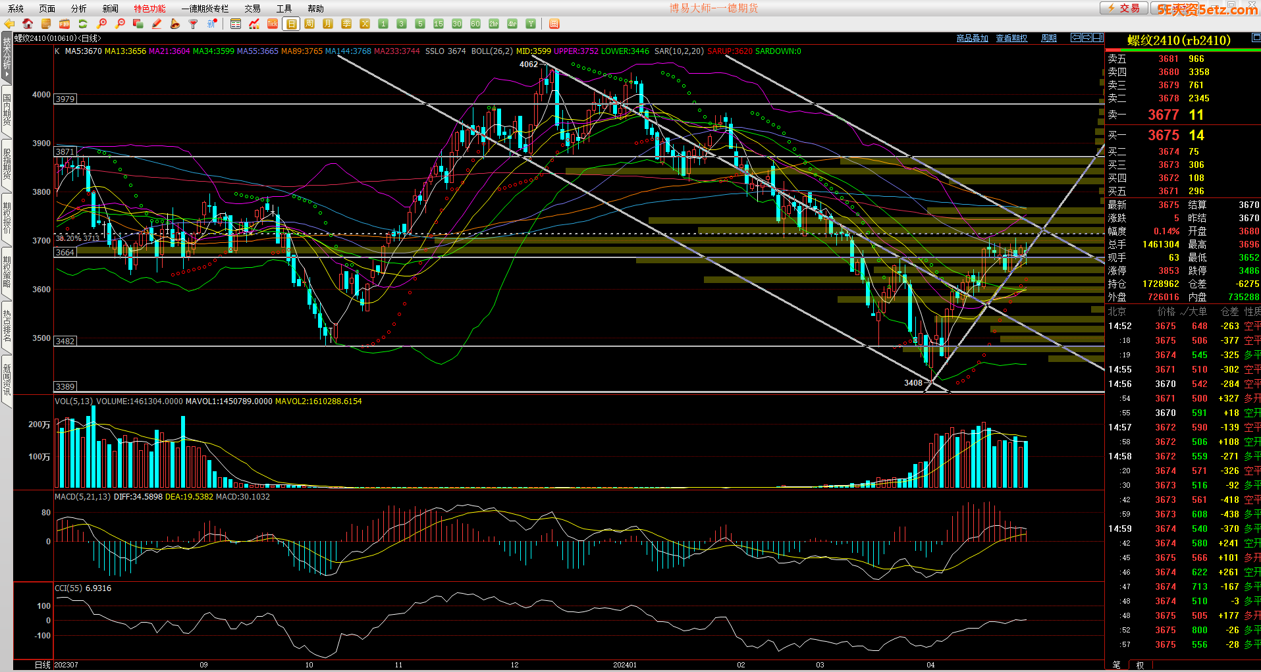1261x672 pixels.
Task: Click the green refresh arrows icon
Action: click(x=83, y=24)
